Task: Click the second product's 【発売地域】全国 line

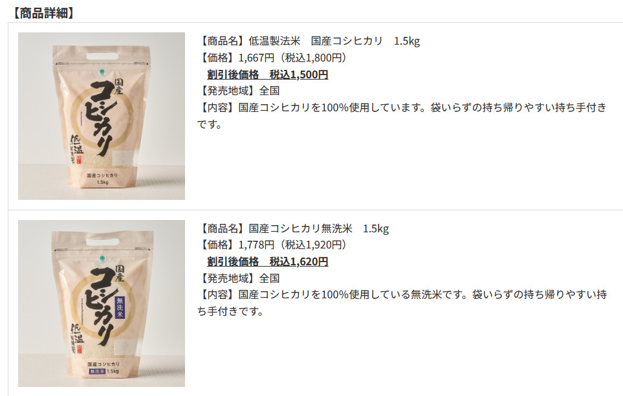Action: [x=239, y=278]
